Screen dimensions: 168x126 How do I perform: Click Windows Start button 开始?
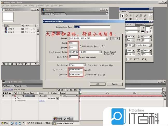click(x=5, y=123)
